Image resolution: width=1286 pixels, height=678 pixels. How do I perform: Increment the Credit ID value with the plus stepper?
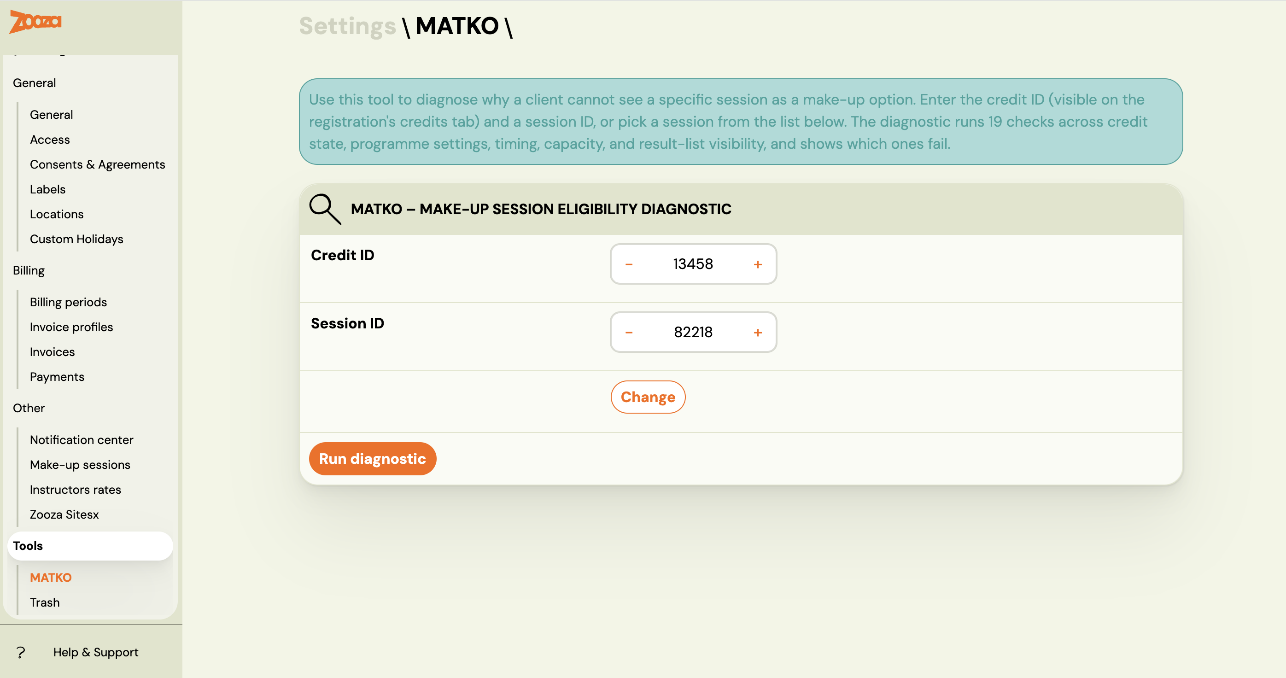click(x=758, y=264)
